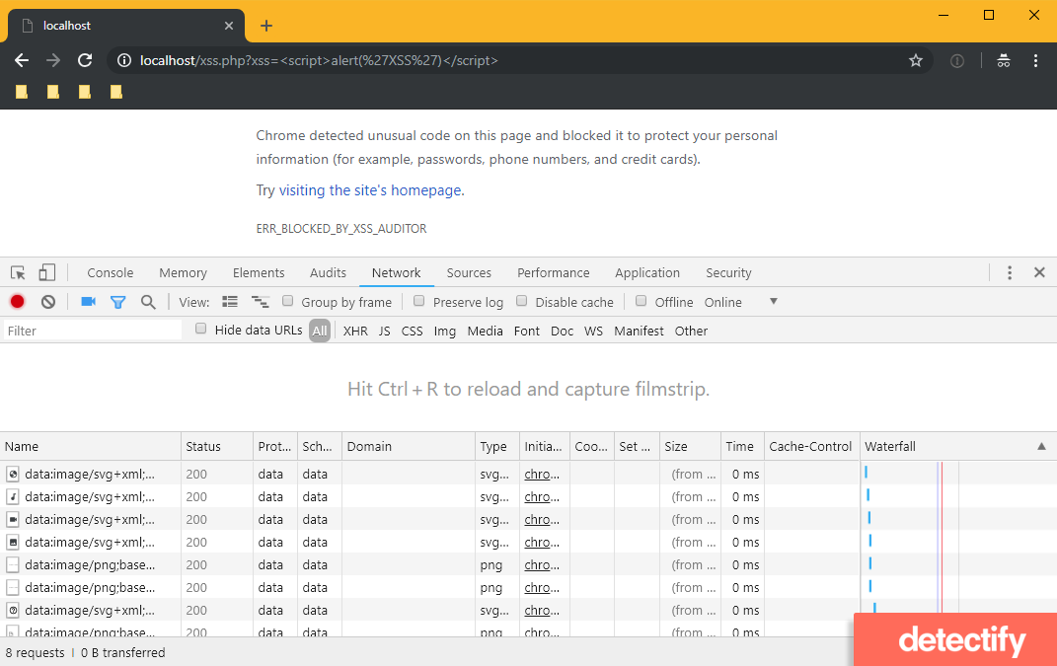
Task: Stop recording the network log
Action: pos(18,302)
